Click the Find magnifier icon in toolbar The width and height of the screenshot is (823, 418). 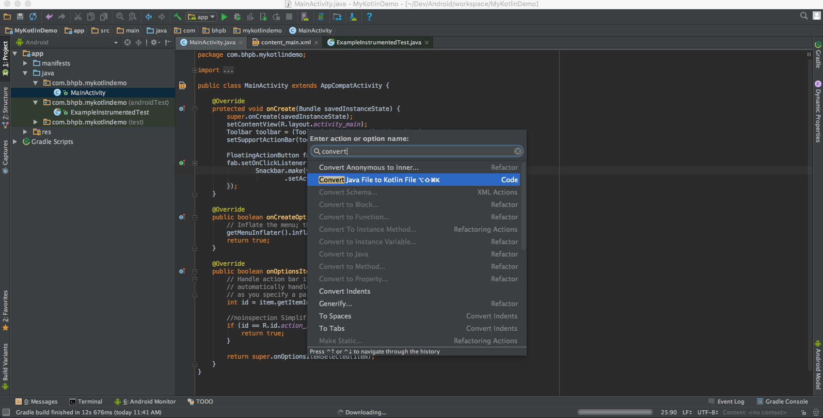click(120, 17)
